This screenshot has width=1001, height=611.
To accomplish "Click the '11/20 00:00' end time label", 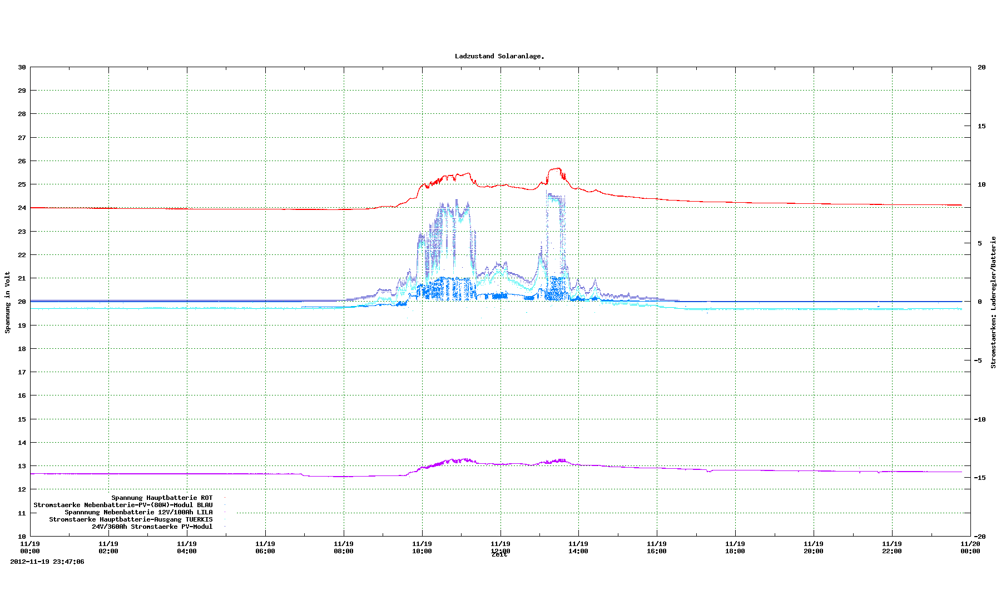I will point(970,547).
